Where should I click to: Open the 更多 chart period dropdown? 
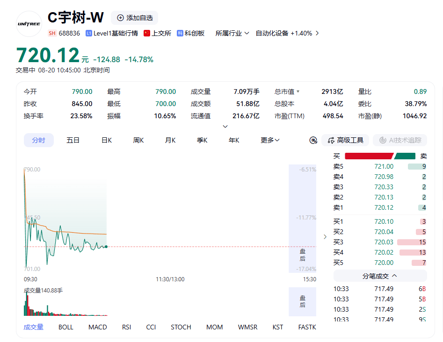point(270,140)
